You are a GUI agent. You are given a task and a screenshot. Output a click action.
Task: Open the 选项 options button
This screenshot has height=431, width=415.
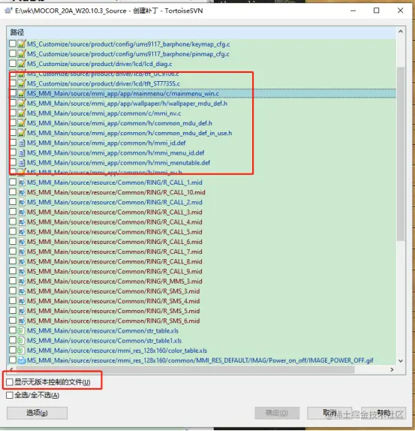[37, 413]
